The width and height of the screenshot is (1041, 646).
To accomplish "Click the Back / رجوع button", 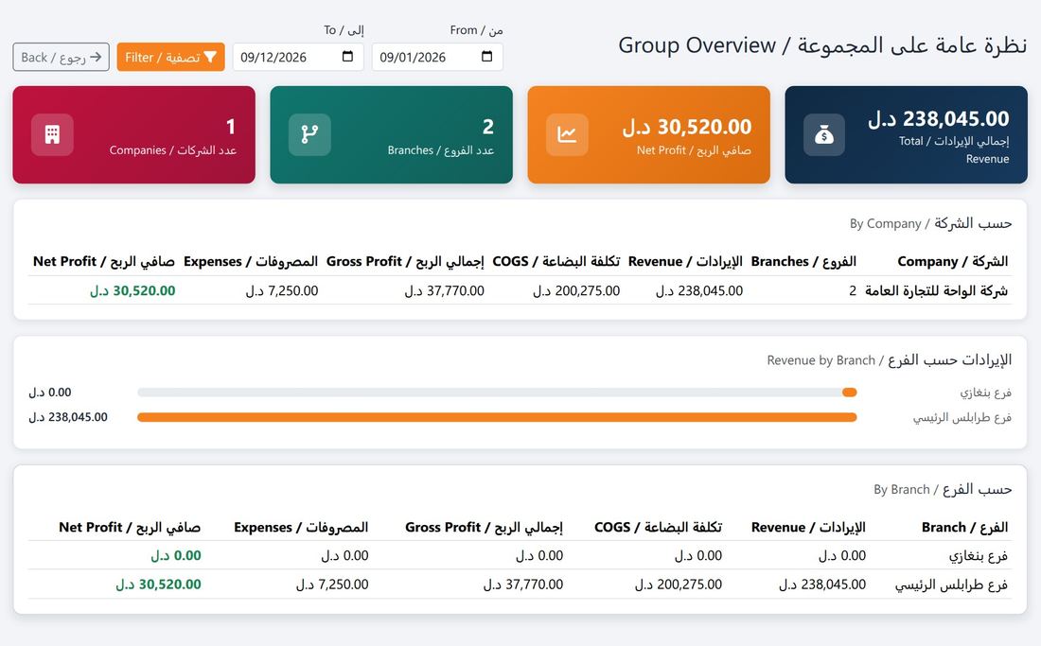I will coord(62,57).
